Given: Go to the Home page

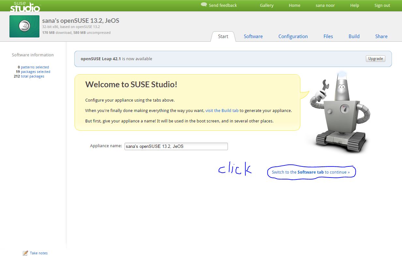Looking at the screenshot, I should (294, 5).
